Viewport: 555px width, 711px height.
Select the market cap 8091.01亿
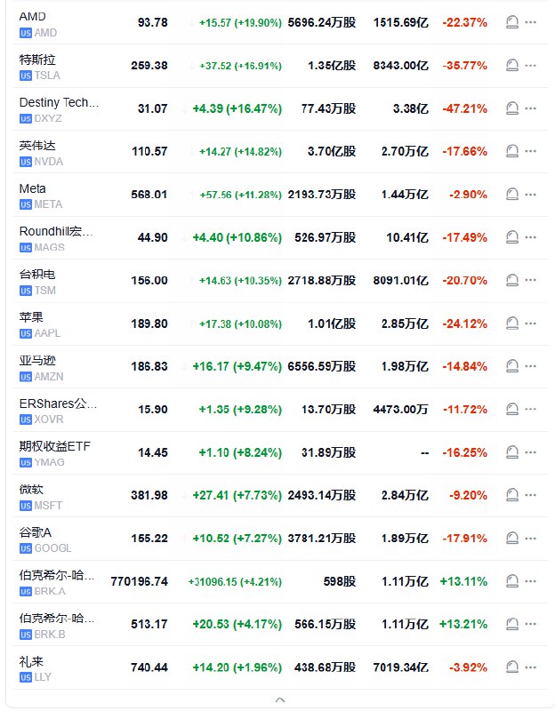(401, 281)
